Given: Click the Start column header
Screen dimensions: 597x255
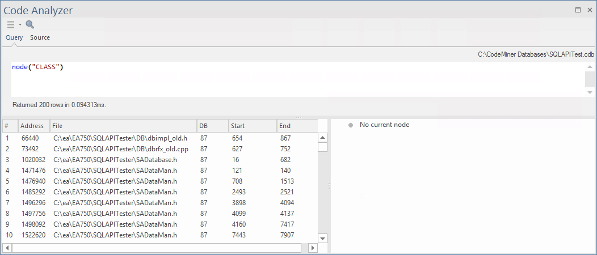Looking at the screenshot, I should click(252, 126).
